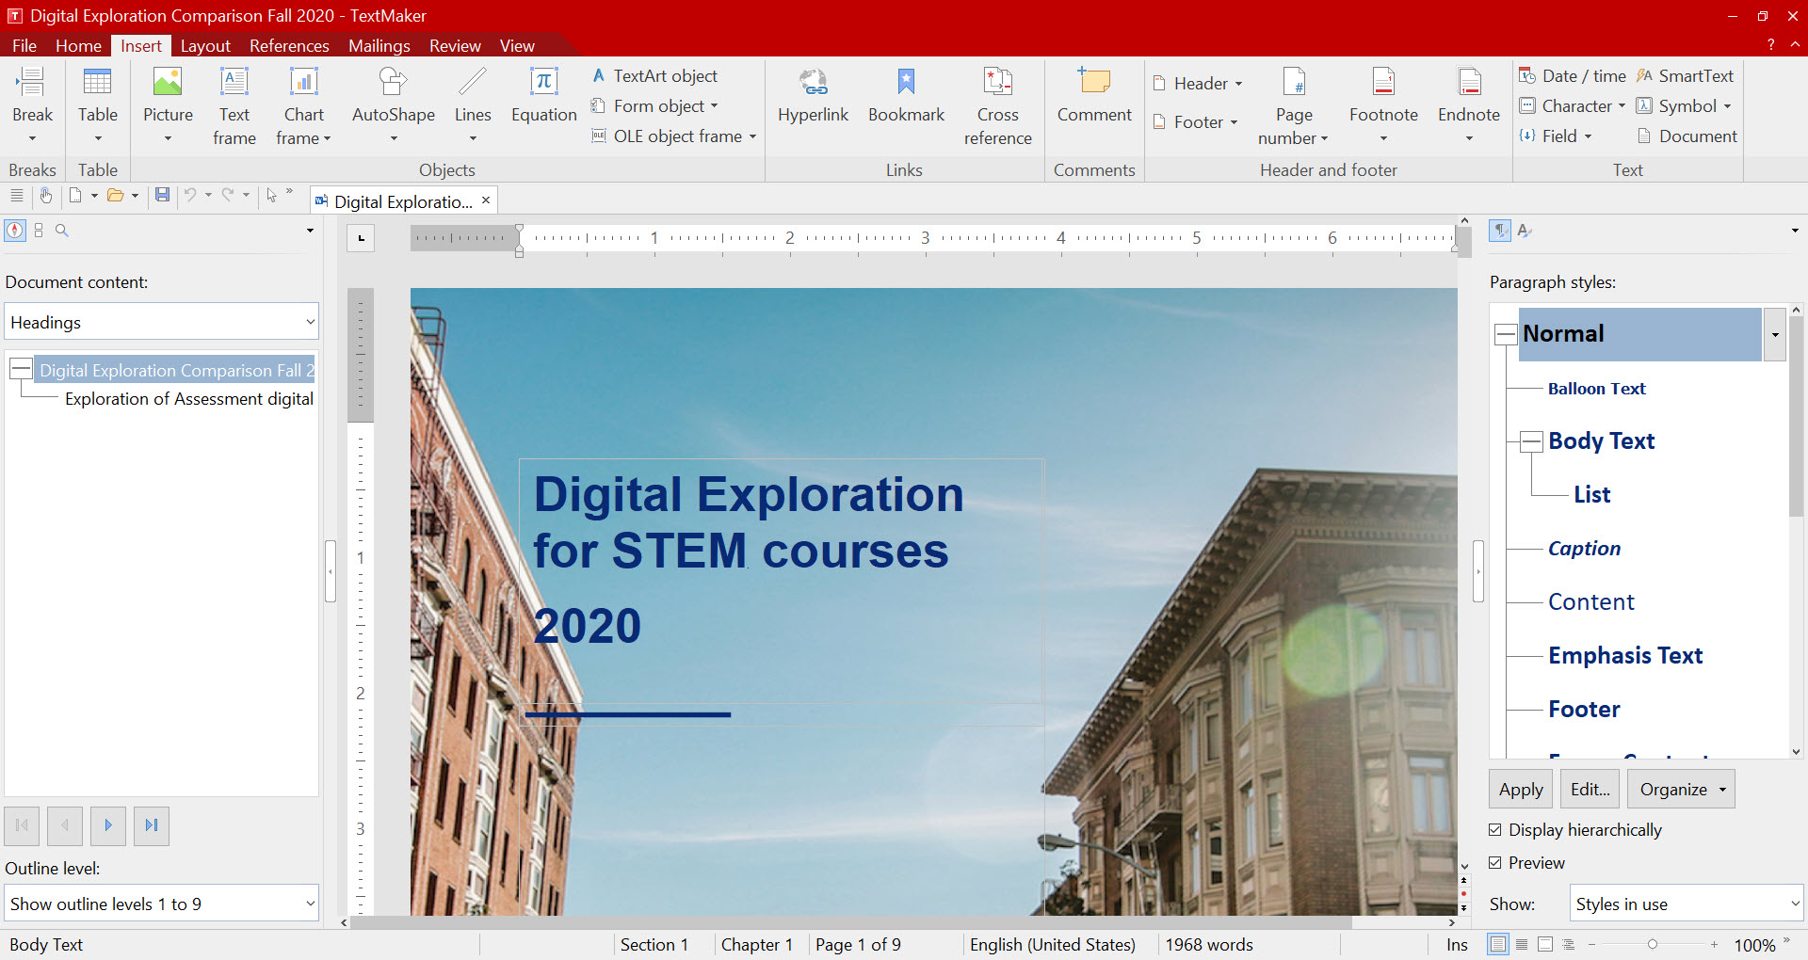
Task: Insert a Hyperlink
Action: point(813,96)
